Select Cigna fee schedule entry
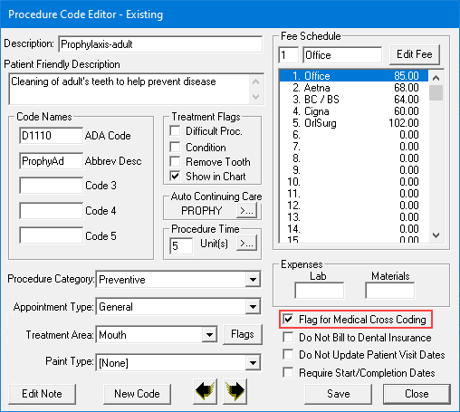 [x=354, y=111]
